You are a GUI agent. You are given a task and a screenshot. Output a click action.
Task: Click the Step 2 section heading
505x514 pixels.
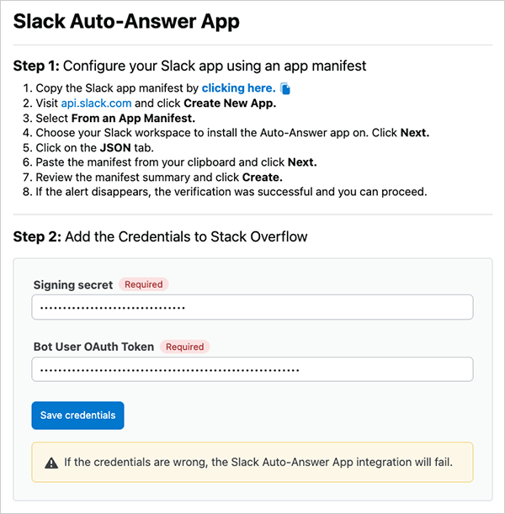160,236
